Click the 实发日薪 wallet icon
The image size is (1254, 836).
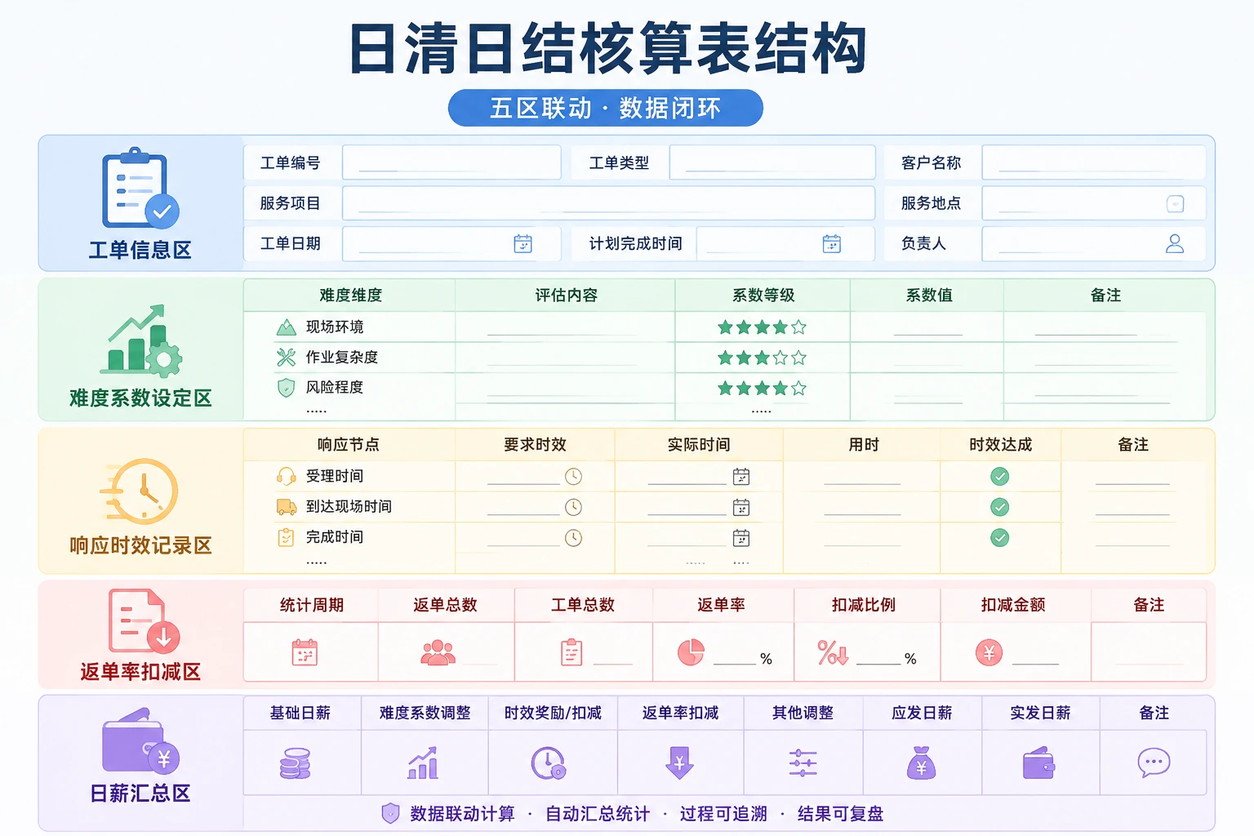1039,763
